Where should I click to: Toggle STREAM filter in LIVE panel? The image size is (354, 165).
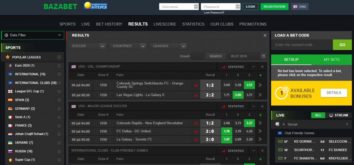(x=339, y=115)
